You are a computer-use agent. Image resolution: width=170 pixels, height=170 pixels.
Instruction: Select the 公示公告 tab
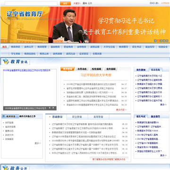(x=155, y=70)
